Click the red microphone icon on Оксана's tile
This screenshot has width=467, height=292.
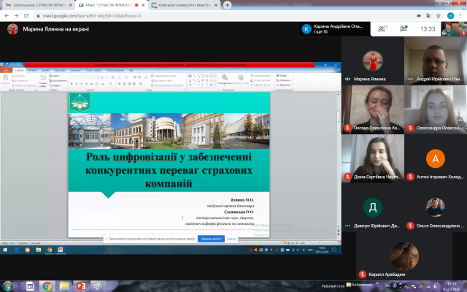[347, 127]
